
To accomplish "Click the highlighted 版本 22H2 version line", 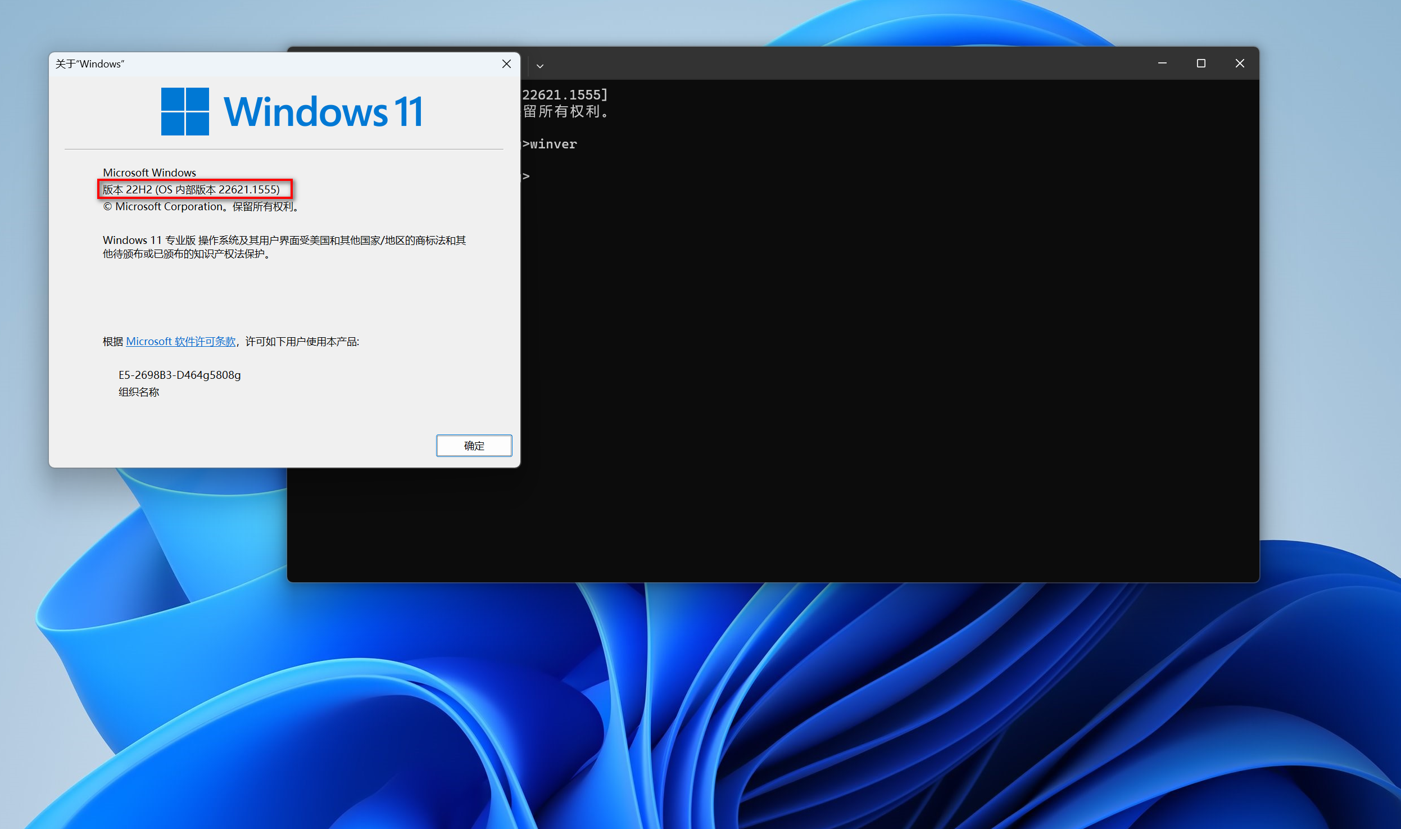I will tap(191, 190).
